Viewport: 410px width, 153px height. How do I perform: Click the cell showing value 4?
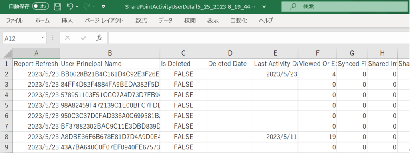(318, 74)
